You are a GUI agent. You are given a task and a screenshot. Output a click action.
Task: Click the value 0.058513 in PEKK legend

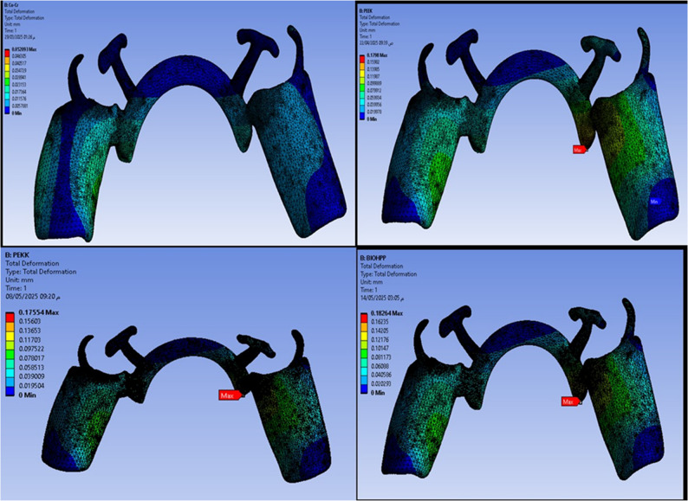(31, 367)
